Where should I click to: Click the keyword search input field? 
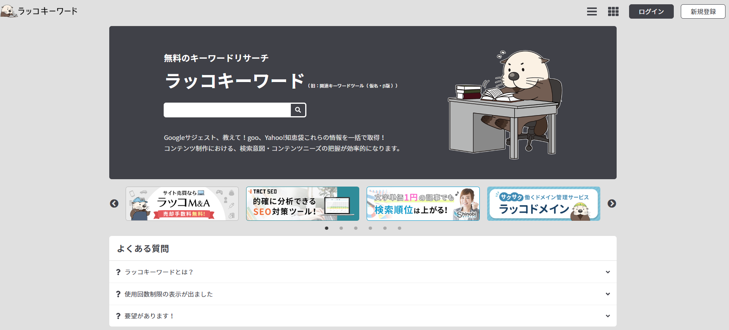[x=227, y=110]
